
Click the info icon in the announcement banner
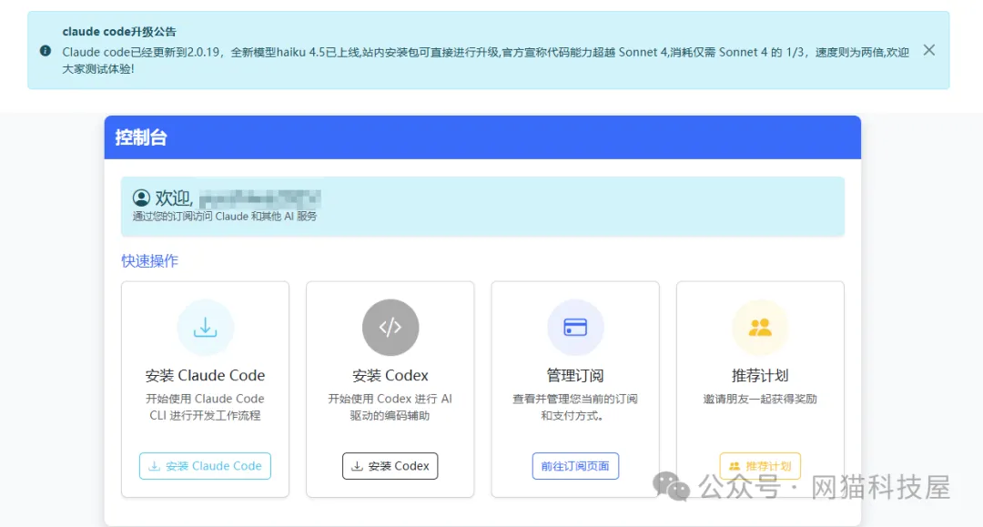[46, 51]
